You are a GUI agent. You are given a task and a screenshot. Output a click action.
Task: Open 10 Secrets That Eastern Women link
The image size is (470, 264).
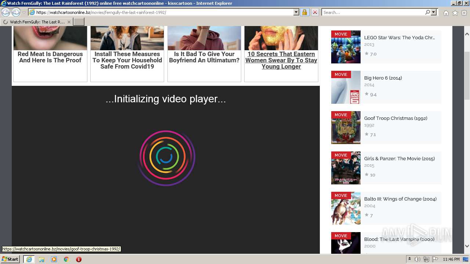[x=281, y=60]
